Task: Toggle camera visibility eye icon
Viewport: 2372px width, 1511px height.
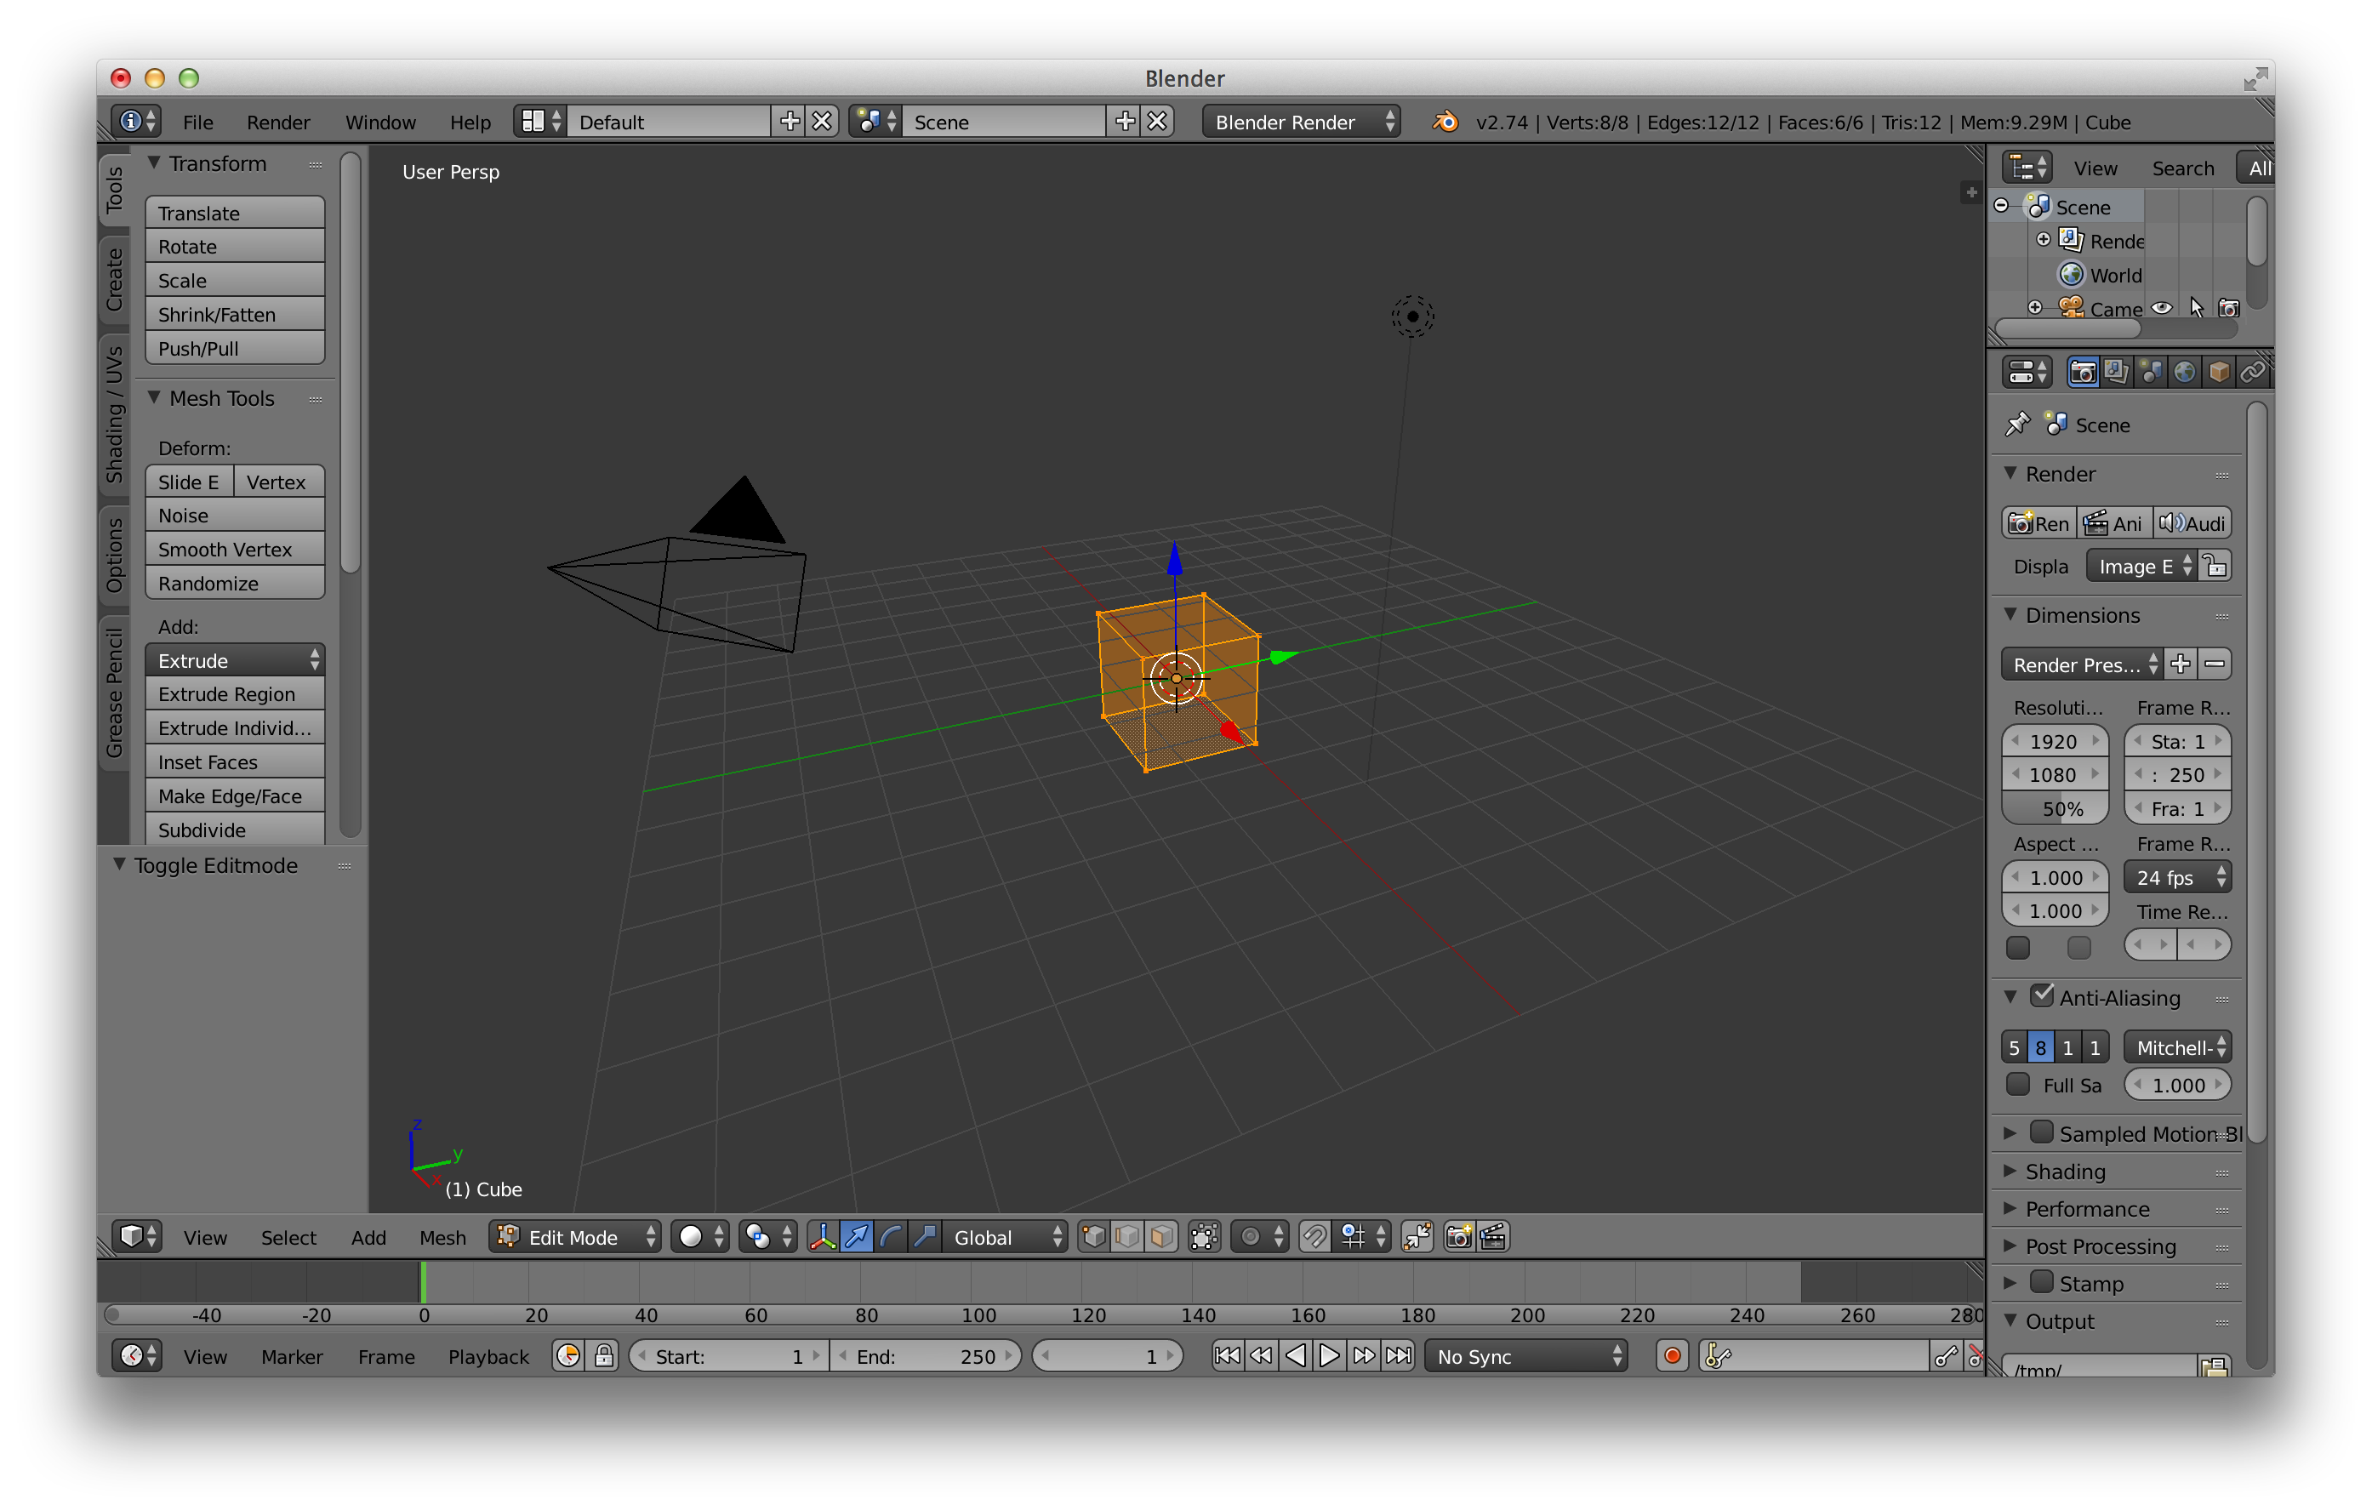Action: tap(2161, 308)
